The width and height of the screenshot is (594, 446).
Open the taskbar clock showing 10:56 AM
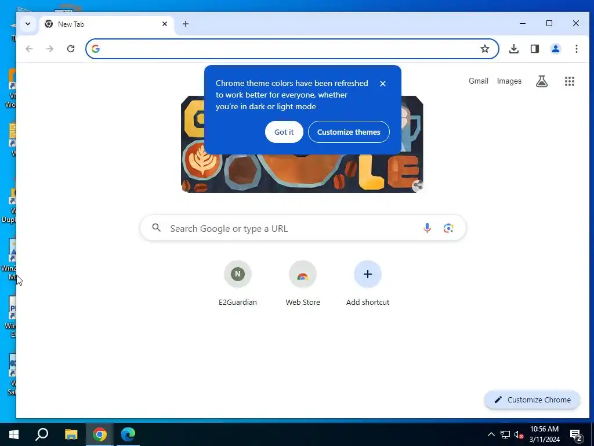(x=544, y=434)
